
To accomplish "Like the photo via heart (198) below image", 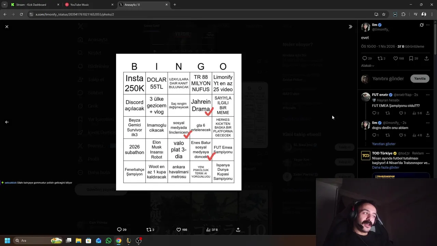I will pos(182,230).
